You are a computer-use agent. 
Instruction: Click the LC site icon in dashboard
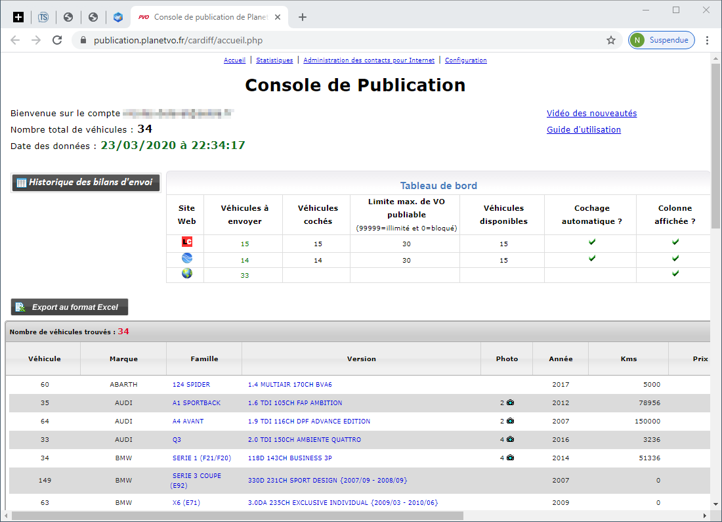tap(187, 242)
